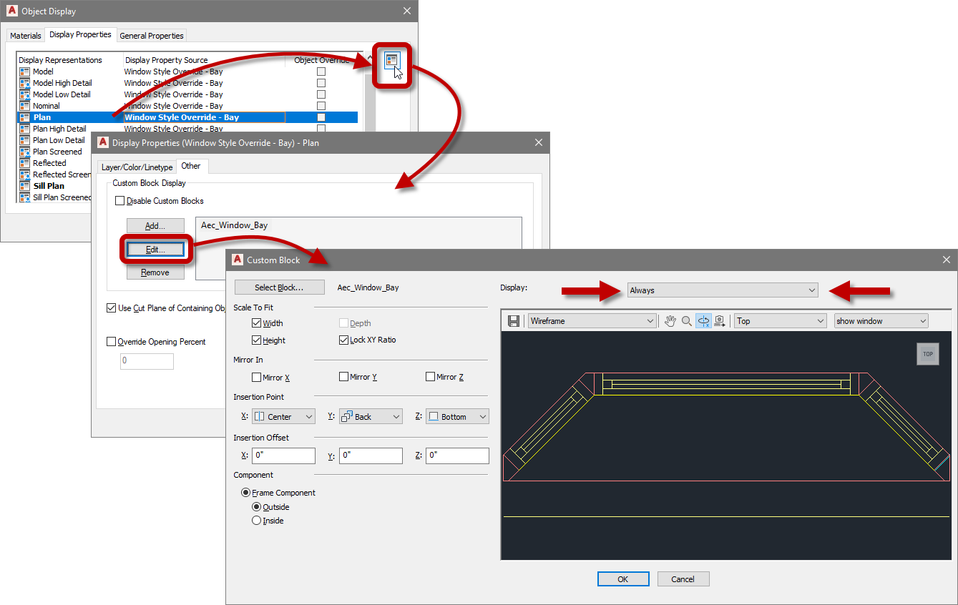Switch to the Layer/Color/Linetype tab
The width and height of the screenshot is (958, 605).
(137, 167)
